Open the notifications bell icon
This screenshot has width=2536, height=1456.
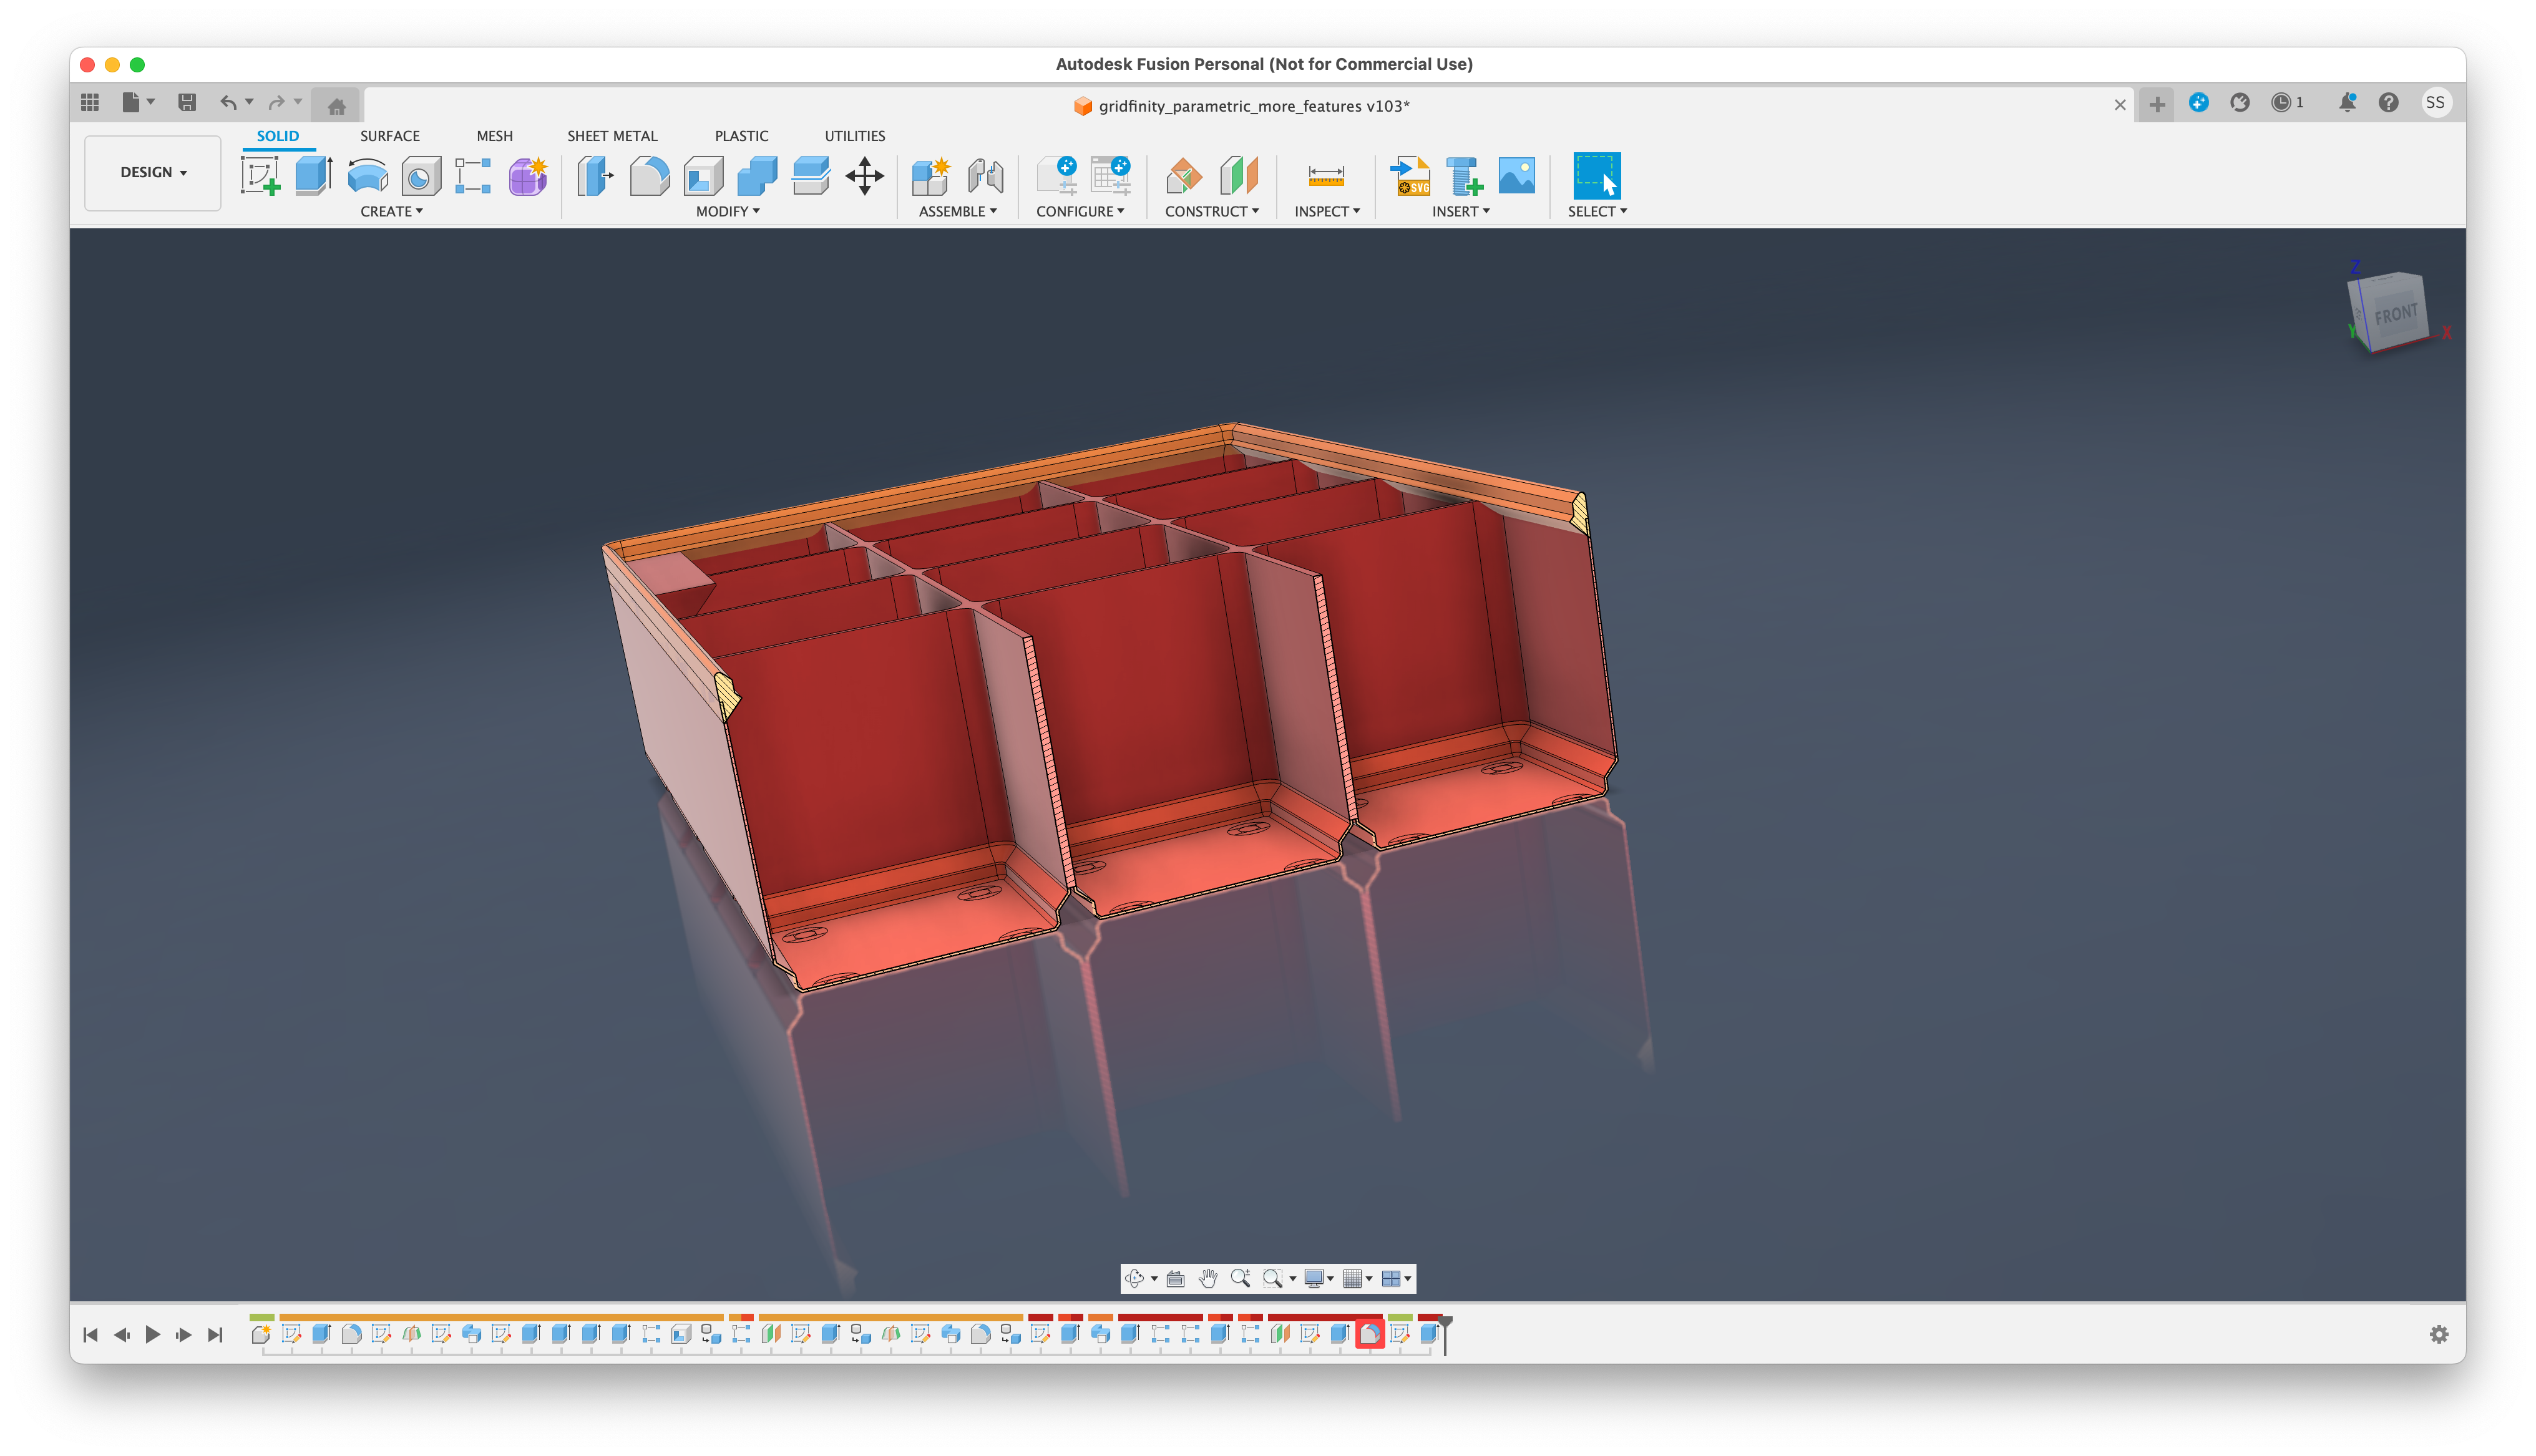(x=2346, y=102)
